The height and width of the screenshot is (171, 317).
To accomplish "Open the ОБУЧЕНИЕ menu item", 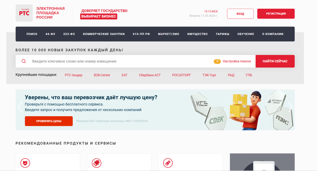I will (x=246, y=34).
